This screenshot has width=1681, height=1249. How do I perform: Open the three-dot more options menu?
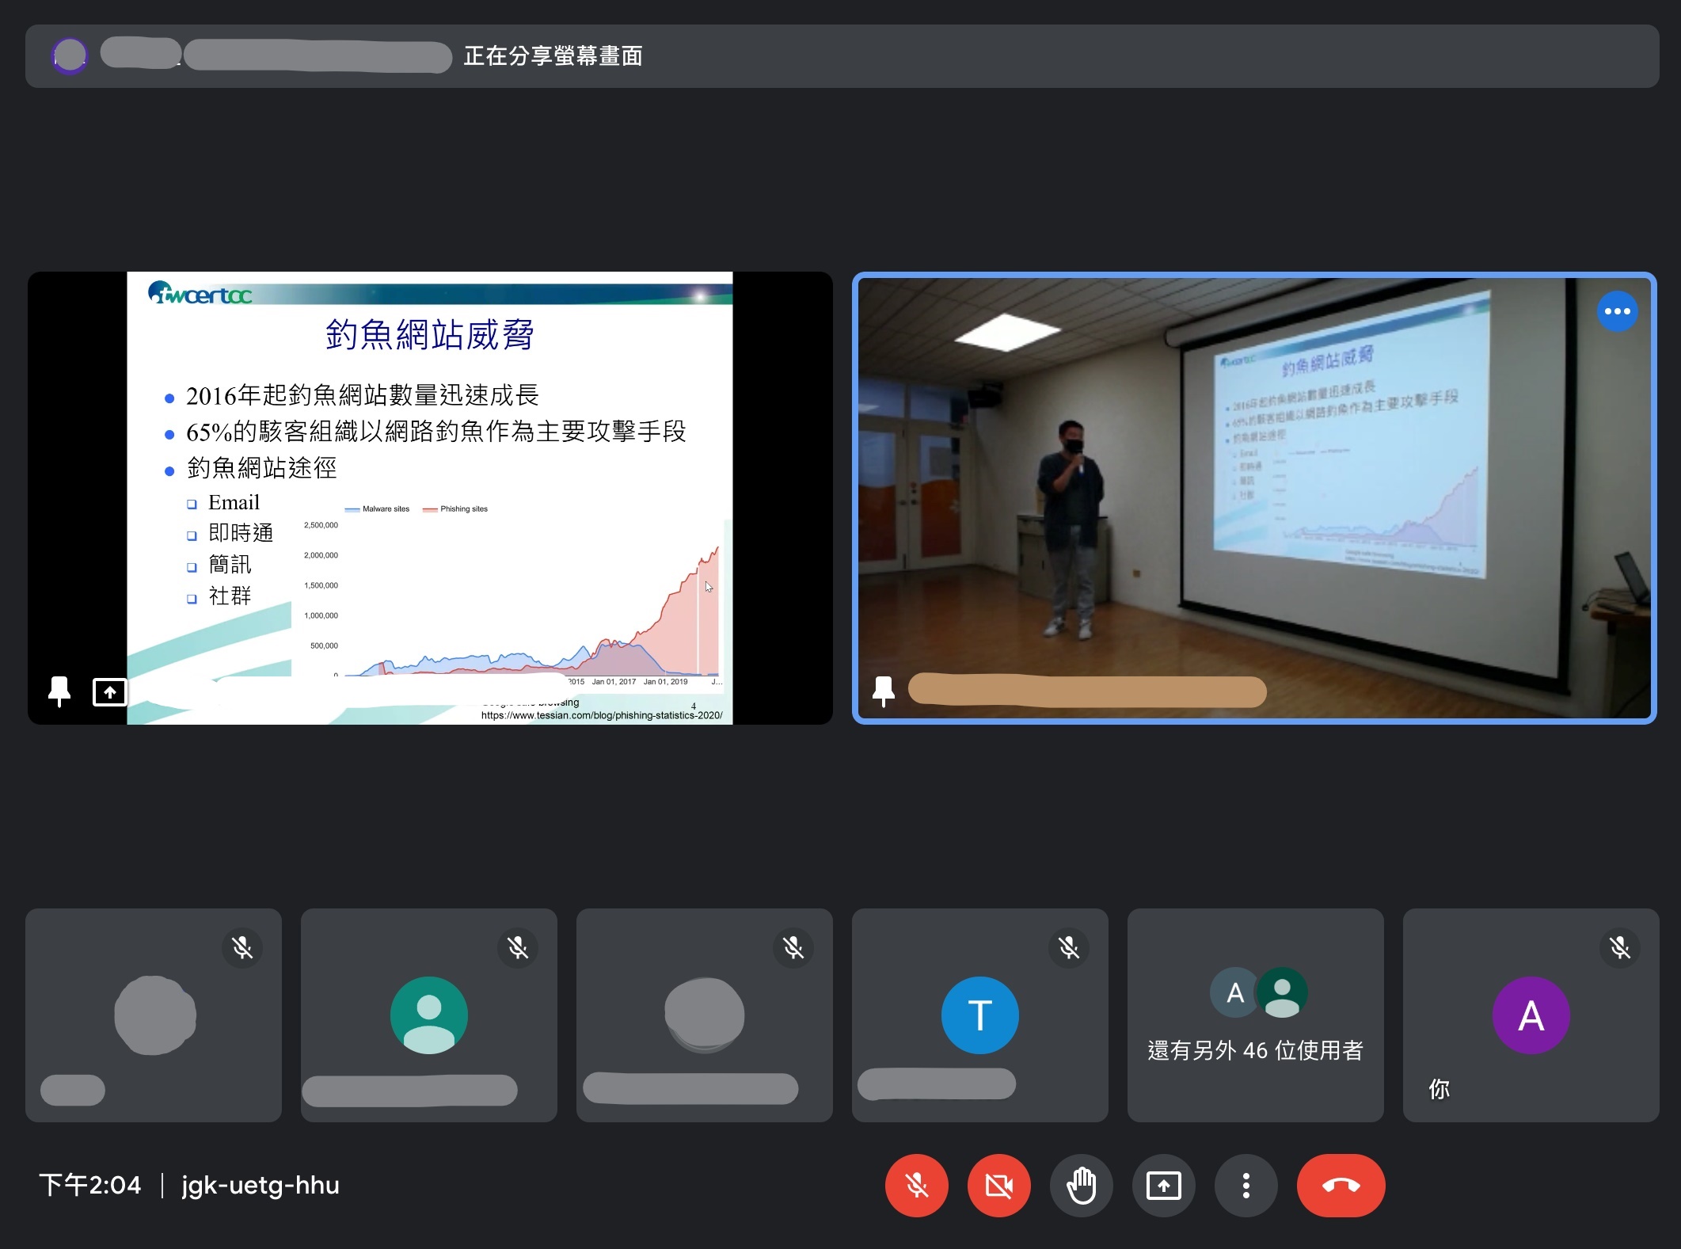point(1246,1186)
